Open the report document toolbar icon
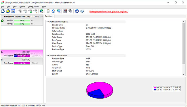 click(x=48, y=11)
